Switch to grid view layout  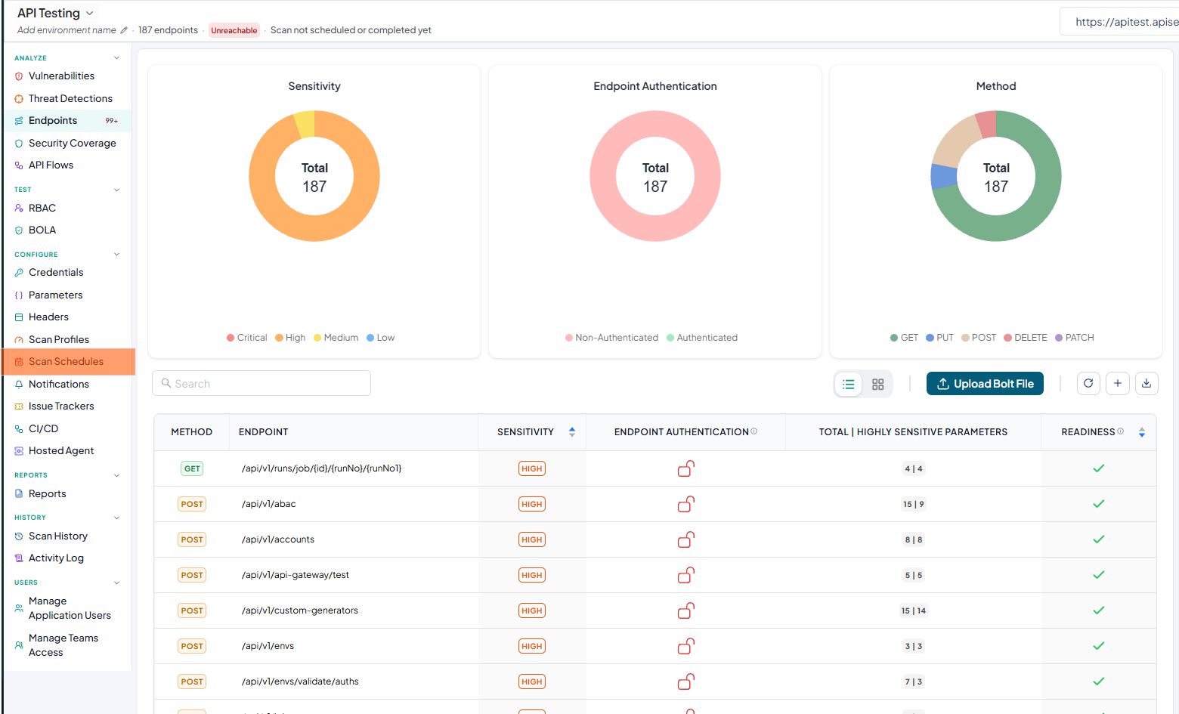(877, 384)
